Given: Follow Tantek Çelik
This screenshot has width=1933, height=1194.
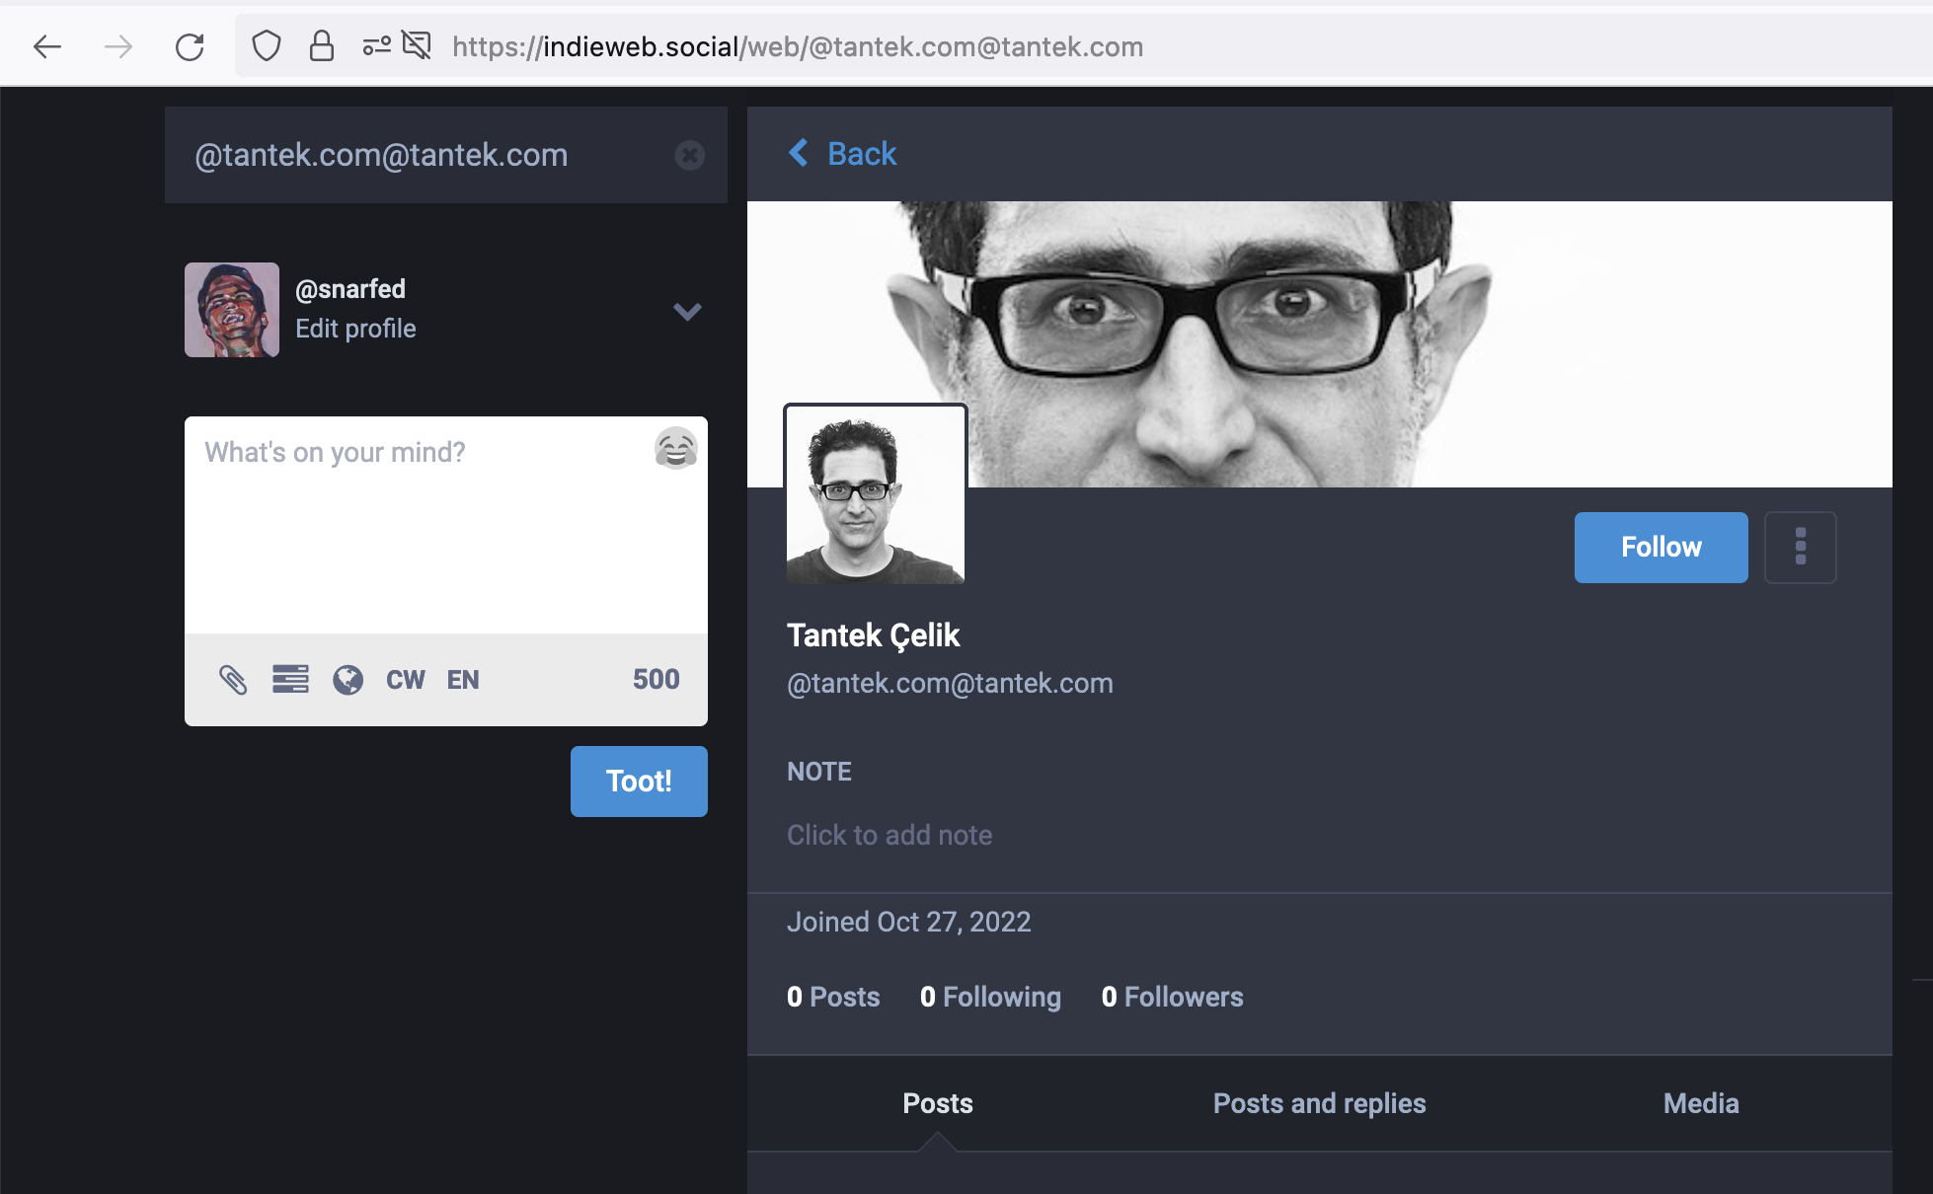Looking at the screenshot, I should pos(1662,548).
